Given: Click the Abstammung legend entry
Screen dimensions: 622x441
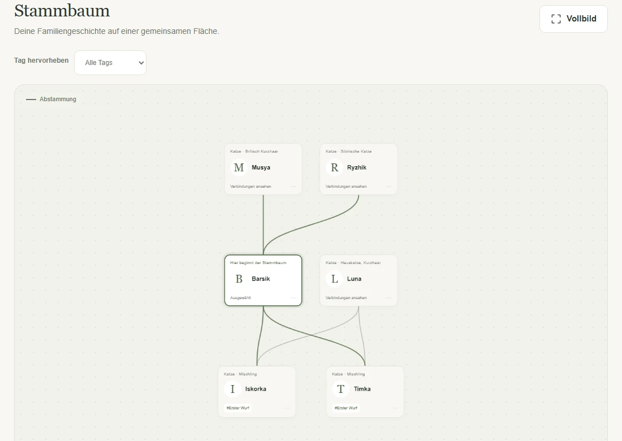Looking at the screenshot, I should tap(51, 99).
